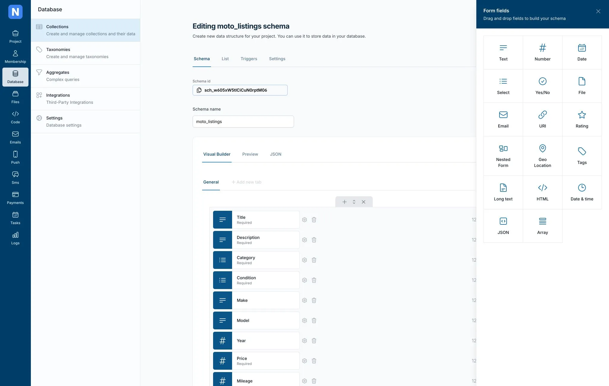Open Payments in sidebar
Image resolution: width=609 pixels, height=386 pixels.
coord(15,198)
